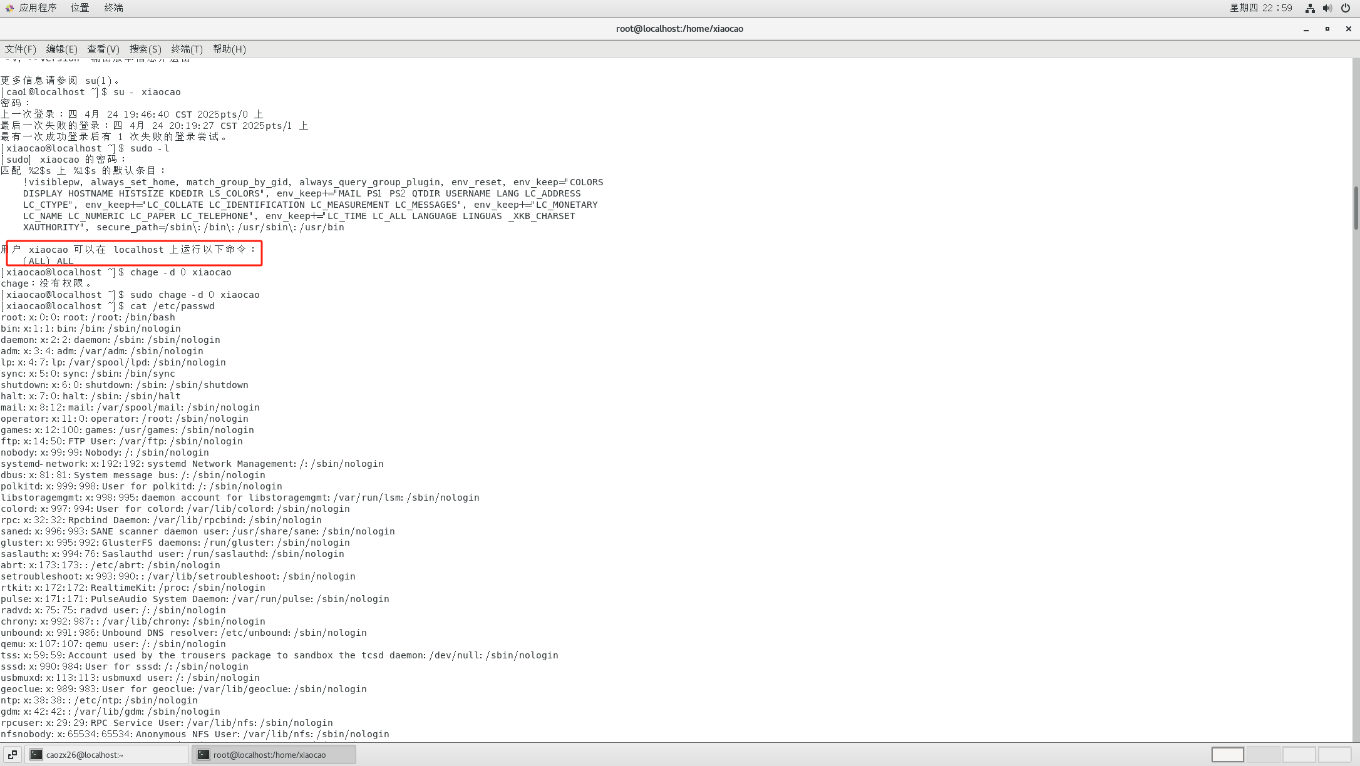Open the 终端 top bar menu
The width and height of the screenshot is (1360, 766).
[113, 8]
